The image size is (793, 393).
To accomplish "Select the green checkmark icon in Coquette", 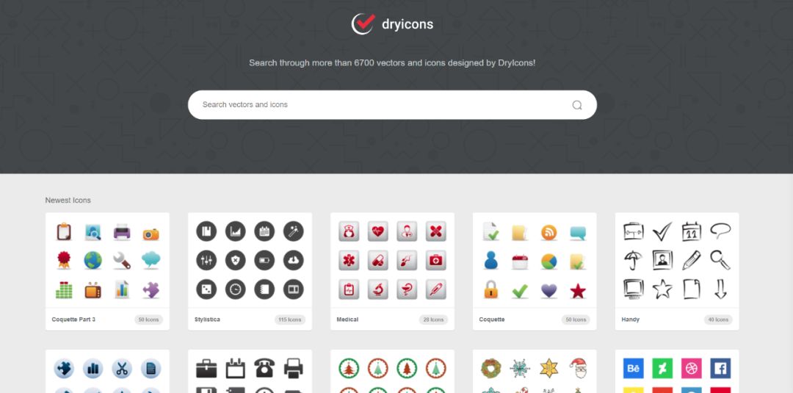I will pos(519,291).
